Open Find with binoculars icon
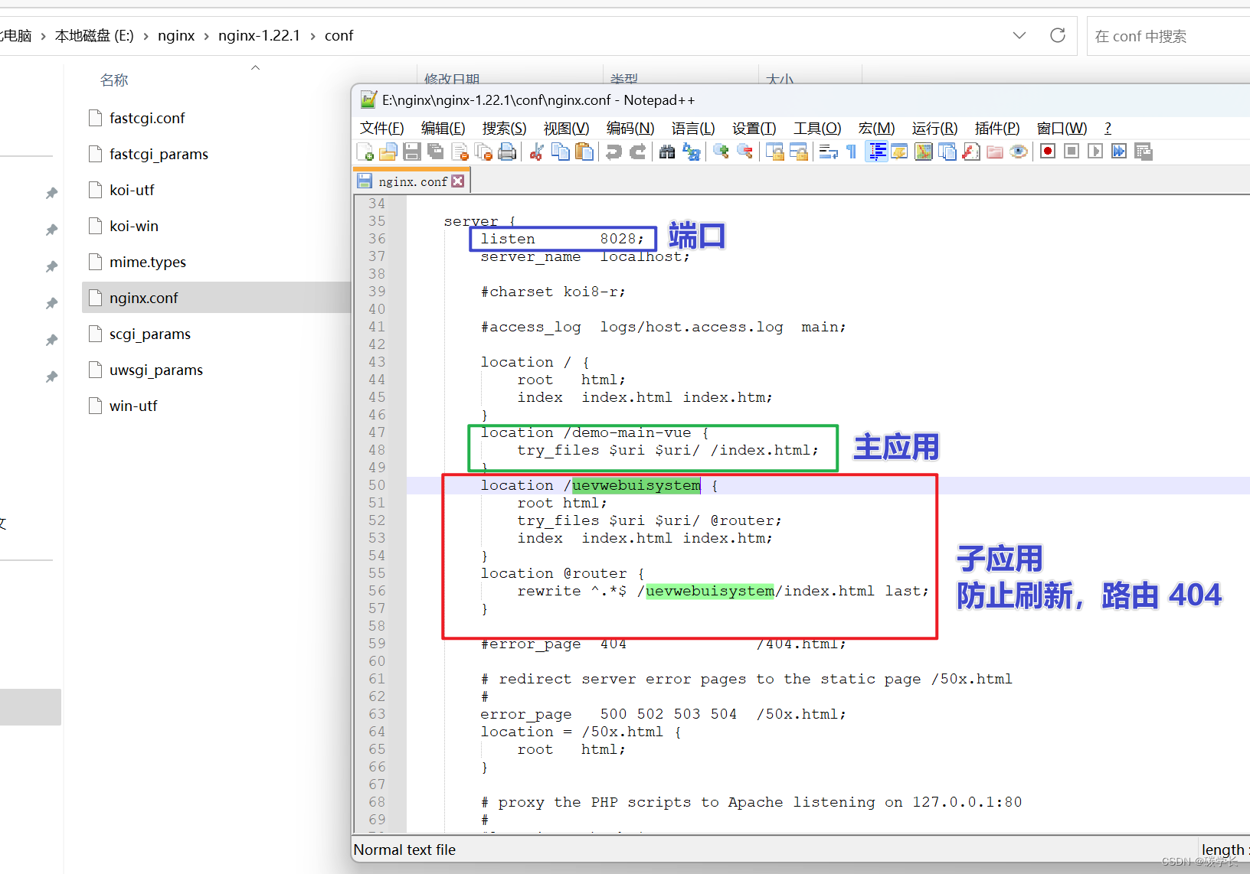 667,152
